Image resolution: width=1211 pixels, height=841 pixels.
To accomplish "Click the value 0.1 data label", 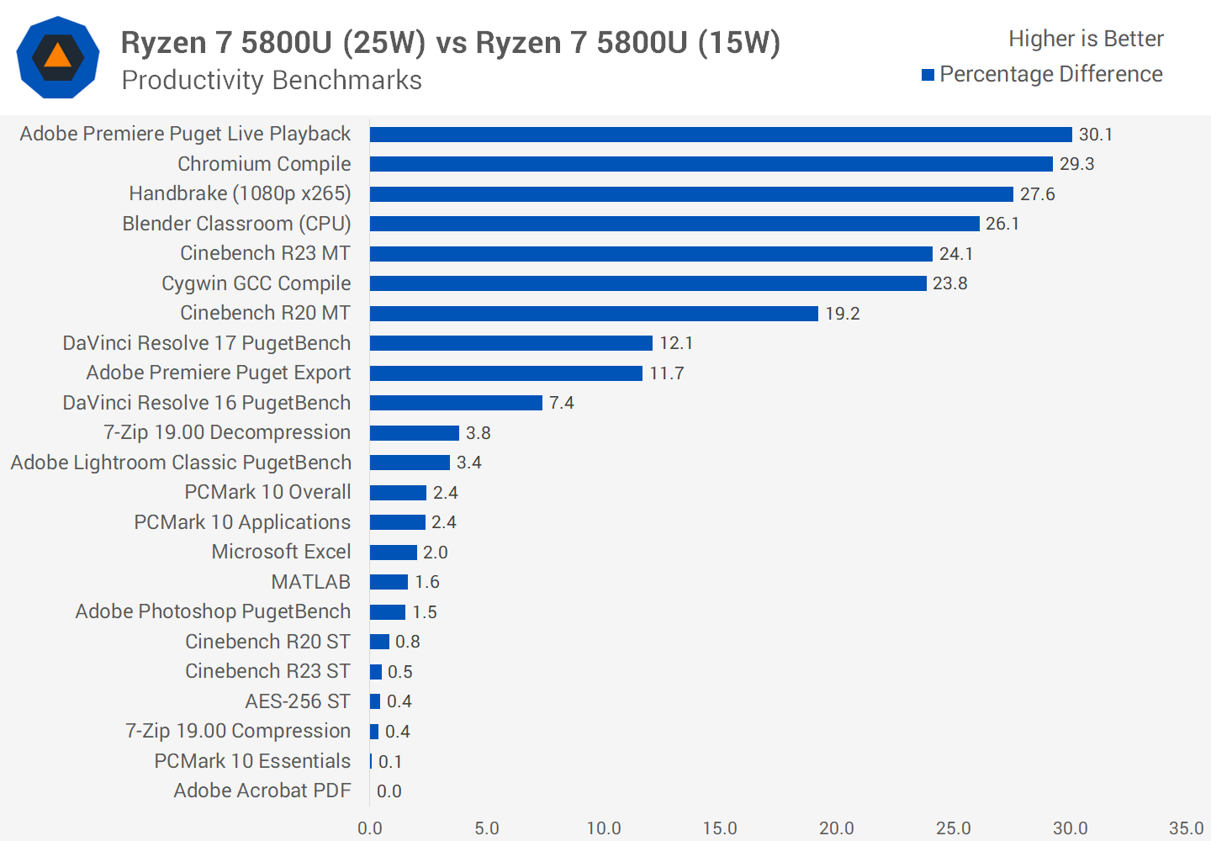I will [390, 762].
